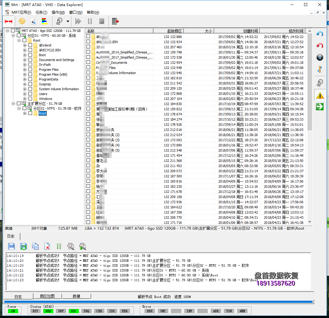Check the Users folder checkbox in tree
The width and height of the screenshot is (329, 318).
30,94
